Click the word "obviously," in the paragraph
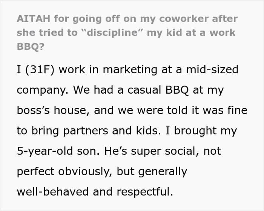Image resolution: width=264 pixels, height=211 pixels. click(x=85, y=172)
